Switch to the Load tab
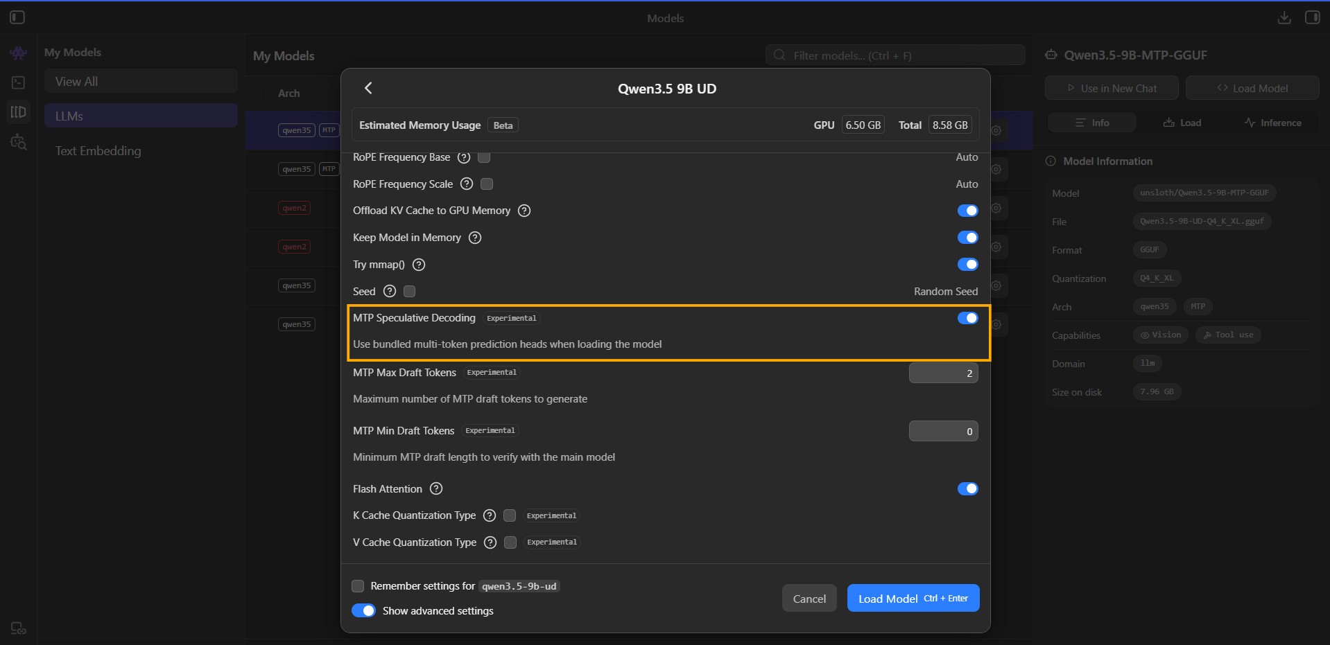The width and height of the screenshot is (1330, 645). point(1182,123)
